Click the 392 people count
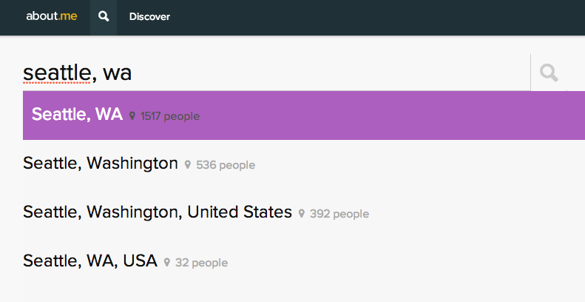585x302 pixels. click(339, 214)
